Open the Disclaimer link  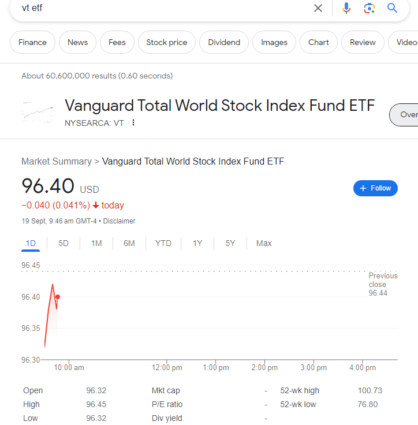(120, 221)
